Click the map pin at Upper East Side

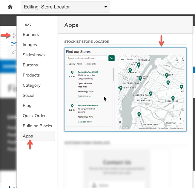(x=139, y=65)
